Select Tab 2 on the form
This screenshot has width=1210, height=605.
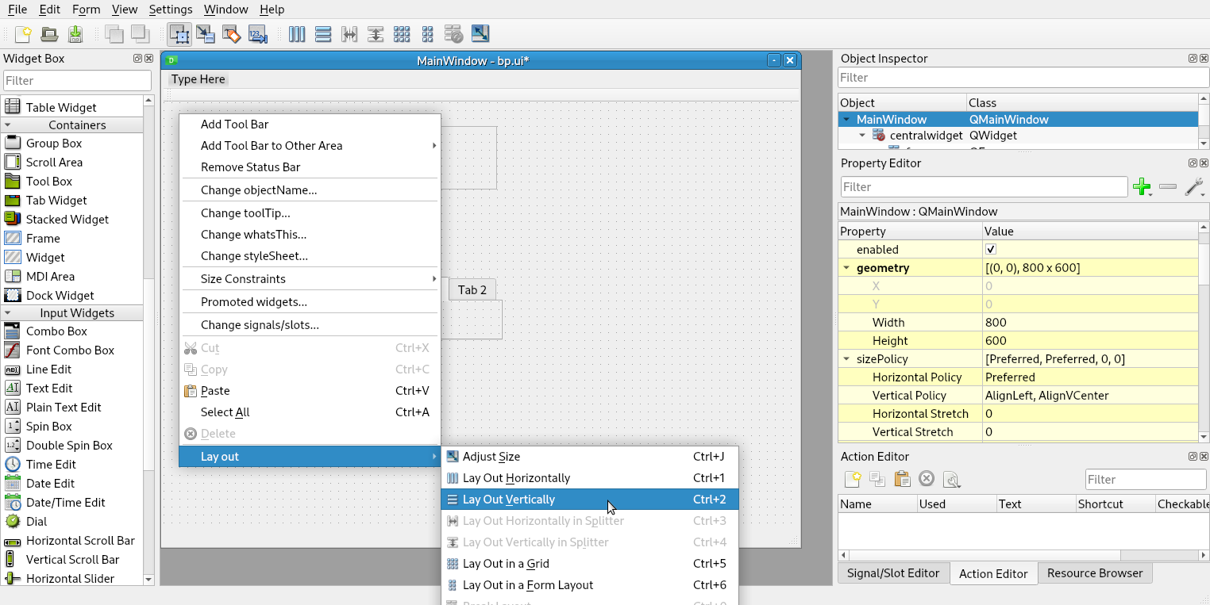click(472, 290)
